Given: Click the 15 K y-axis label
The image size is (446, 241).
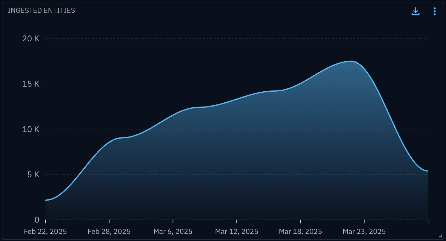Looking at the screenshot, I should coord(31,84).
